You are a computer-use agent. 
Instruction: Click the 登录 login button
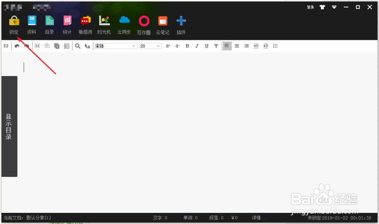coord(310,7)
